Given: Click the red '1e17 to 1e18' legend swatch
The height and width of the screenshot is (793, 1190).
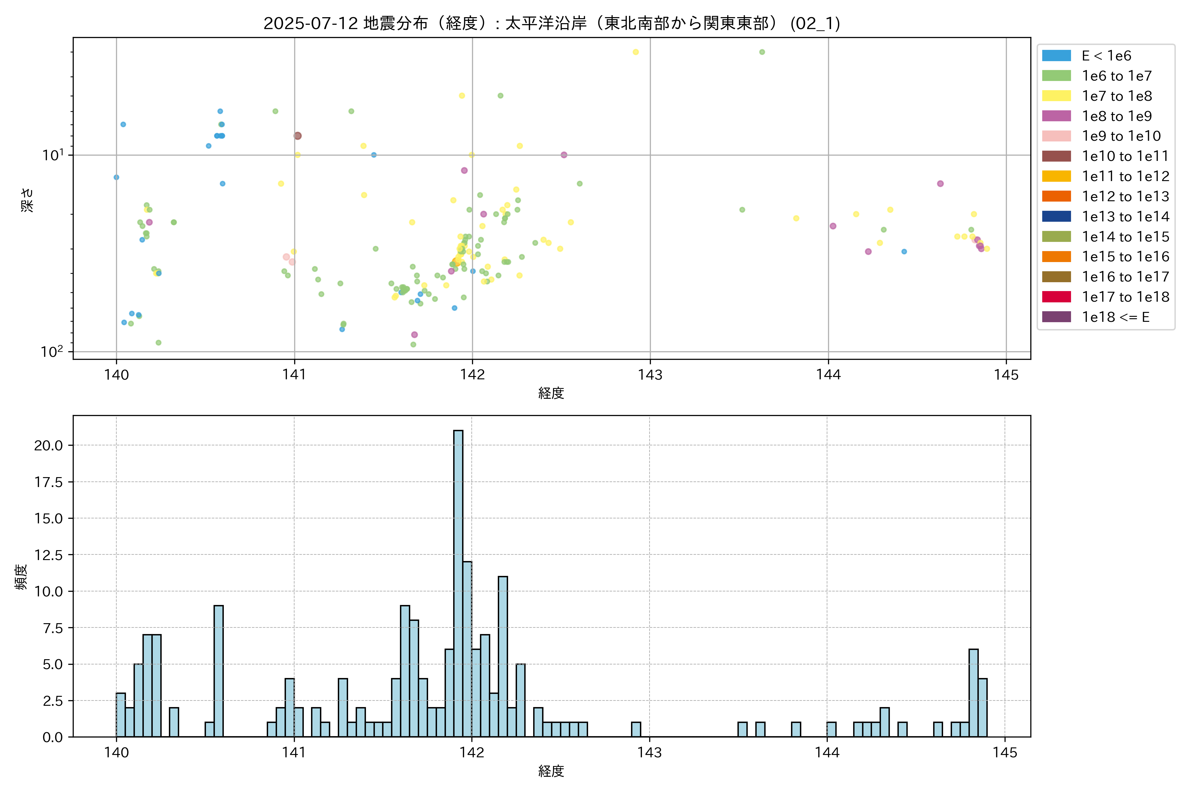Looking at the screenshot, I should (x=1056, y=297).
